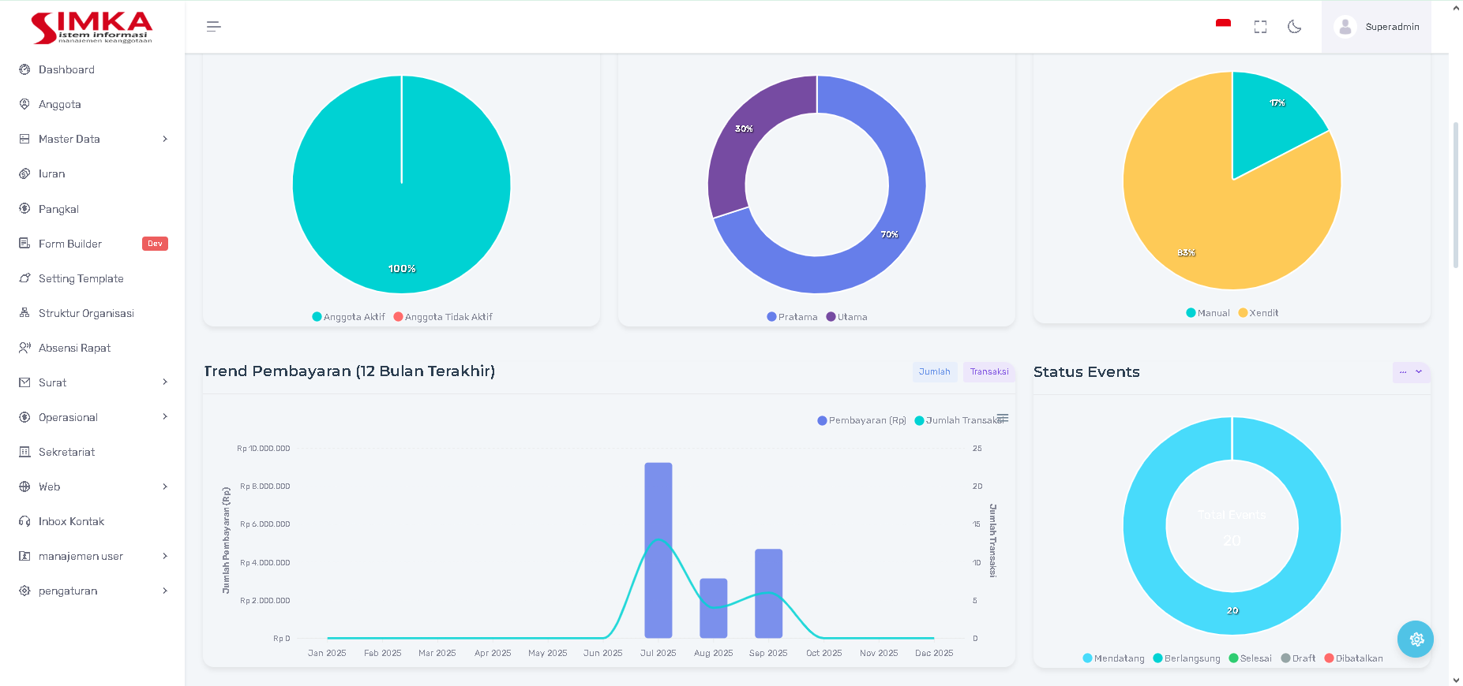Click the Struktur Organisasi sidebar icon
Image resolution: width=1463 pixels, height=686 pixels.
[24, 313]
